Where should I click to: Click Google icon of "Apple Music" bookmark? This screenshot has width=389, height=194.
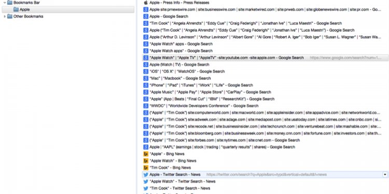(146, 92)
